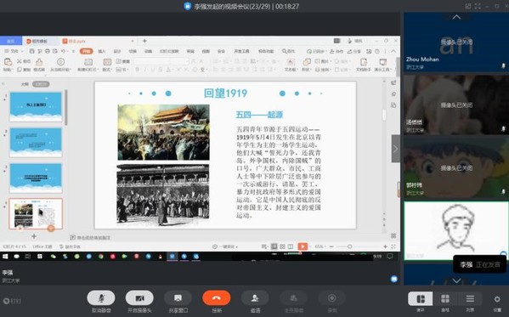
Task: Click the invite participant icon
Action: 255,297
